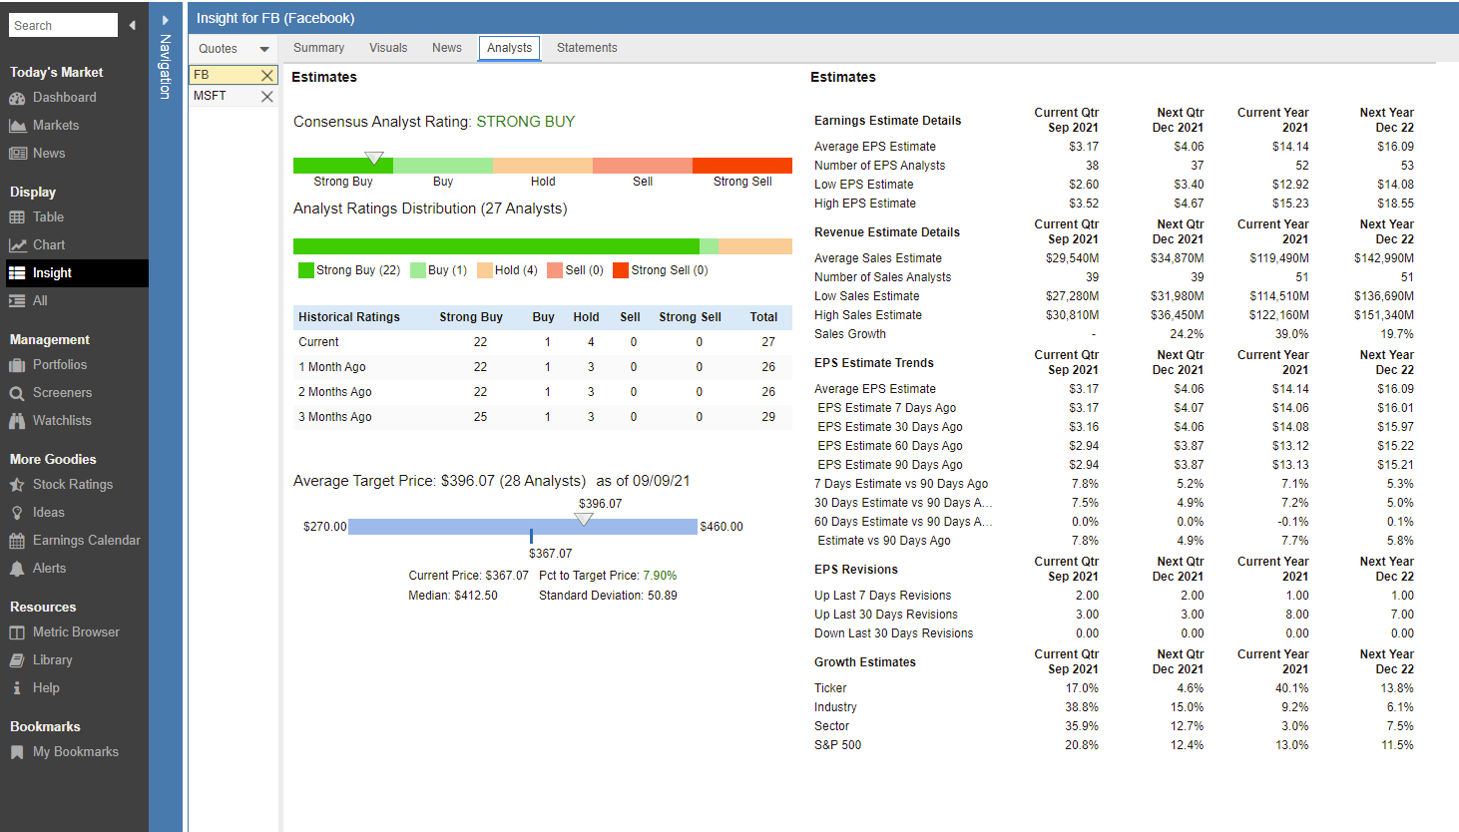The height and width of the screenshot is (832, 1459).
Task: Open the Screeners link
Action: 62,393
